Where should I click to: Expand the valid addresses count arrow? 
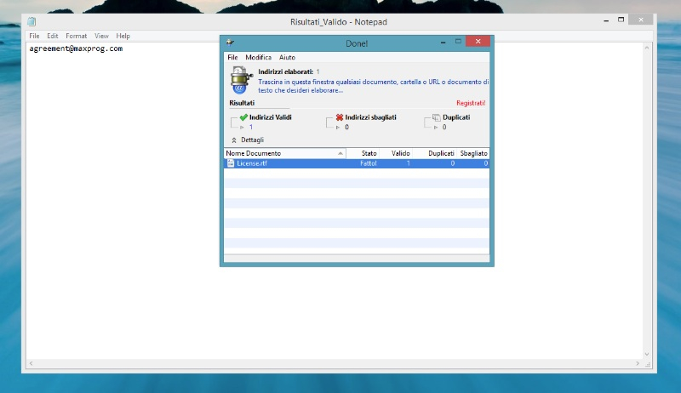pos(243,128)
